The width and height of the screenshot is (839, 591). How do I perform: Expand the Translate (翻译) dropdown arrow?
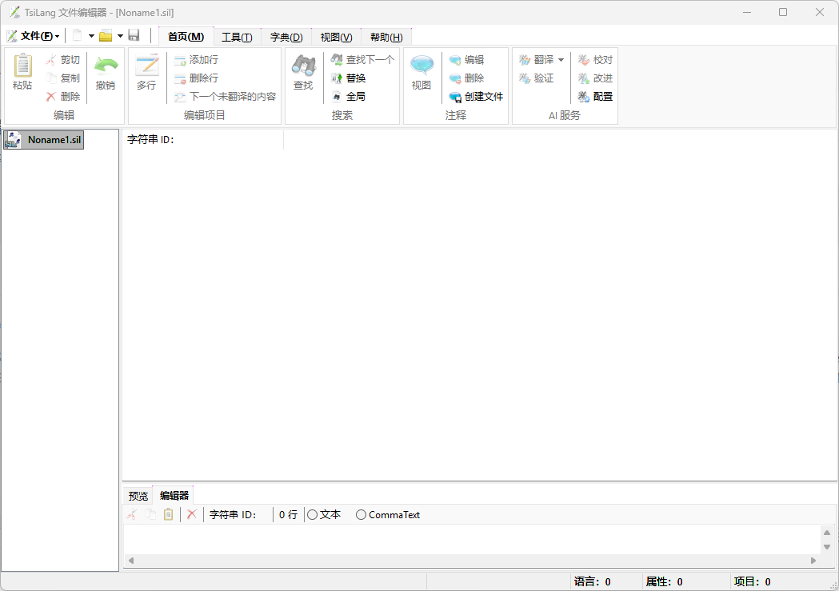point(561,58)
